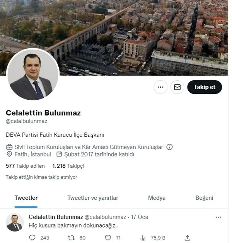Open the header banner image
The image size is (232, 243).
(x=147, y=35)
